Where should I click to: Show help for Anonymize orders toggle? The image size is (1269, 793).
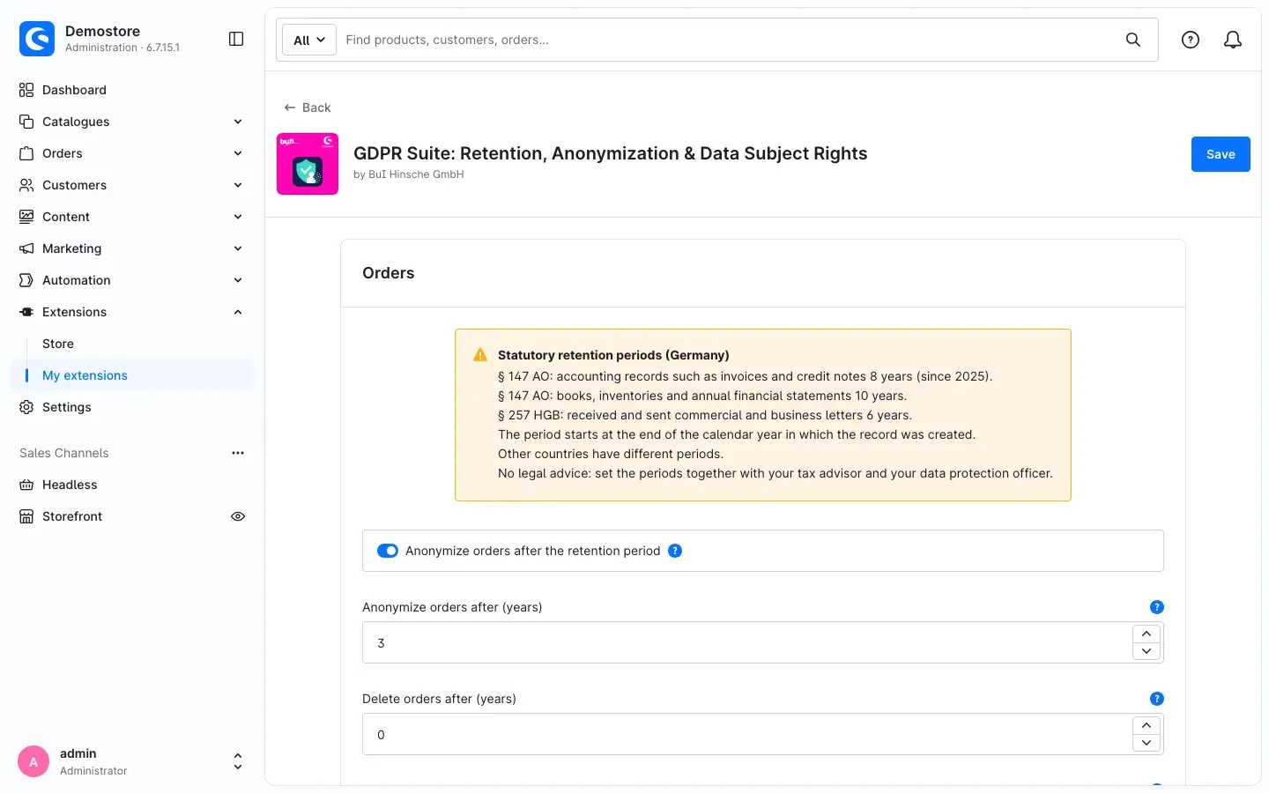[675, 551]
